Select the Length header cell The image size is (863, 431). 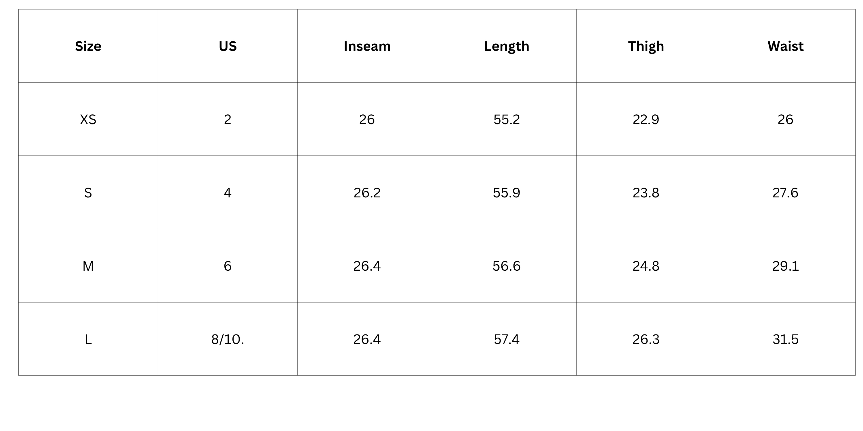point(506,46)
